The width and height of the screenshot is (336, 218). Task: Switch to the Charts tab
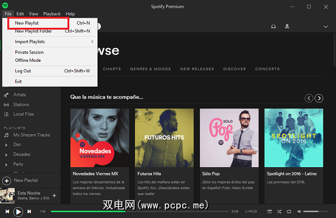[112, 69]
